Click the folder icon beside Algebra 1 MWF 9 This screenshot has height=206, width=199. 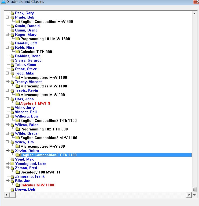click(x=18, y=104)
